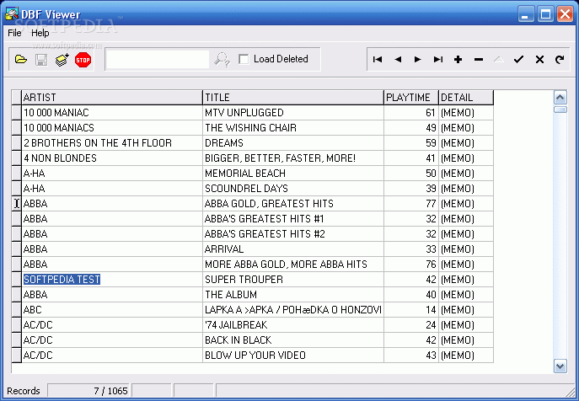Click the Save floppy disk icon

coord(41,60)
